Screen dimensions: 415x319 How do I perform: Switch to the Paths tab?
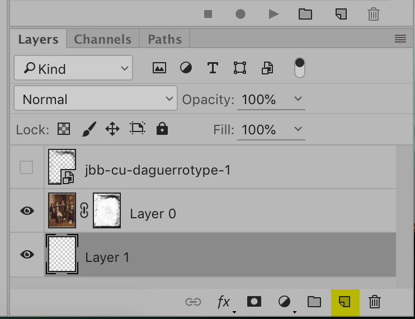tap(164, 39)
